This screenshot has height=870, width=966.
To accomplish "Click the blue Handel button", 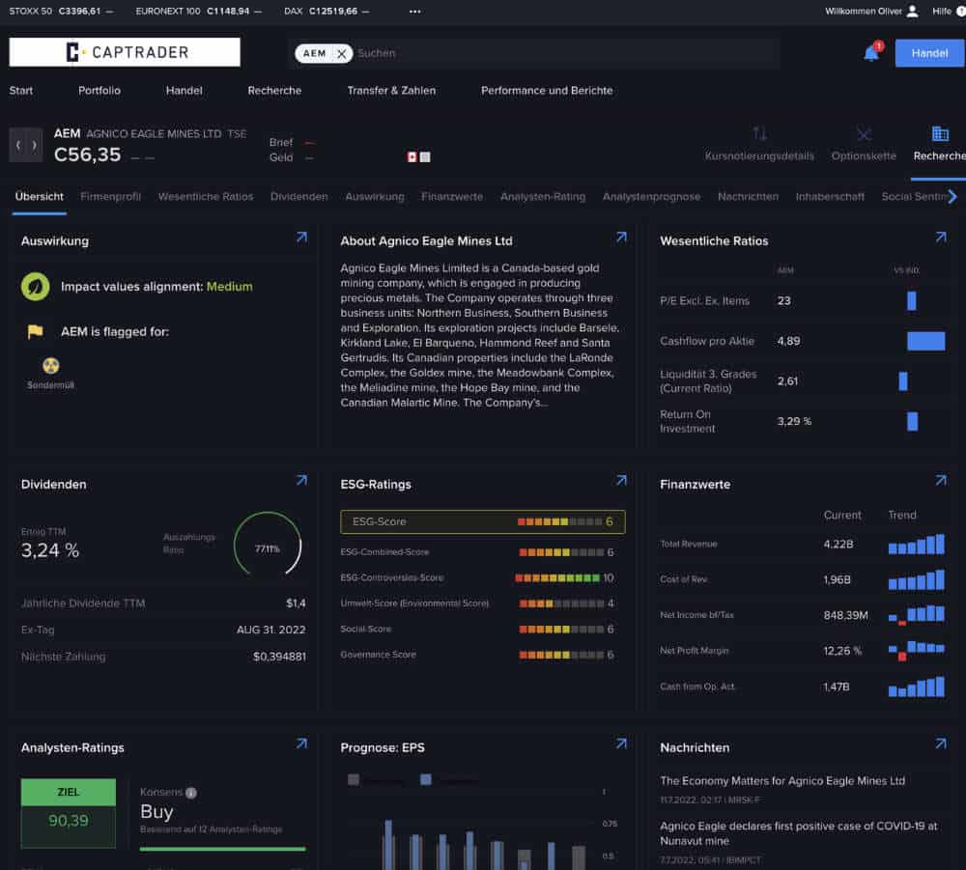I will pyautogui.click(x=930, y=53).
